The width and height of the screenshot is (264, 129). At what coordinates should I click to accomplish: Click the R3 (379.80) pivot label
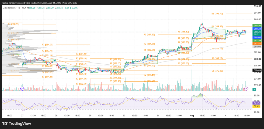point(115,59)
